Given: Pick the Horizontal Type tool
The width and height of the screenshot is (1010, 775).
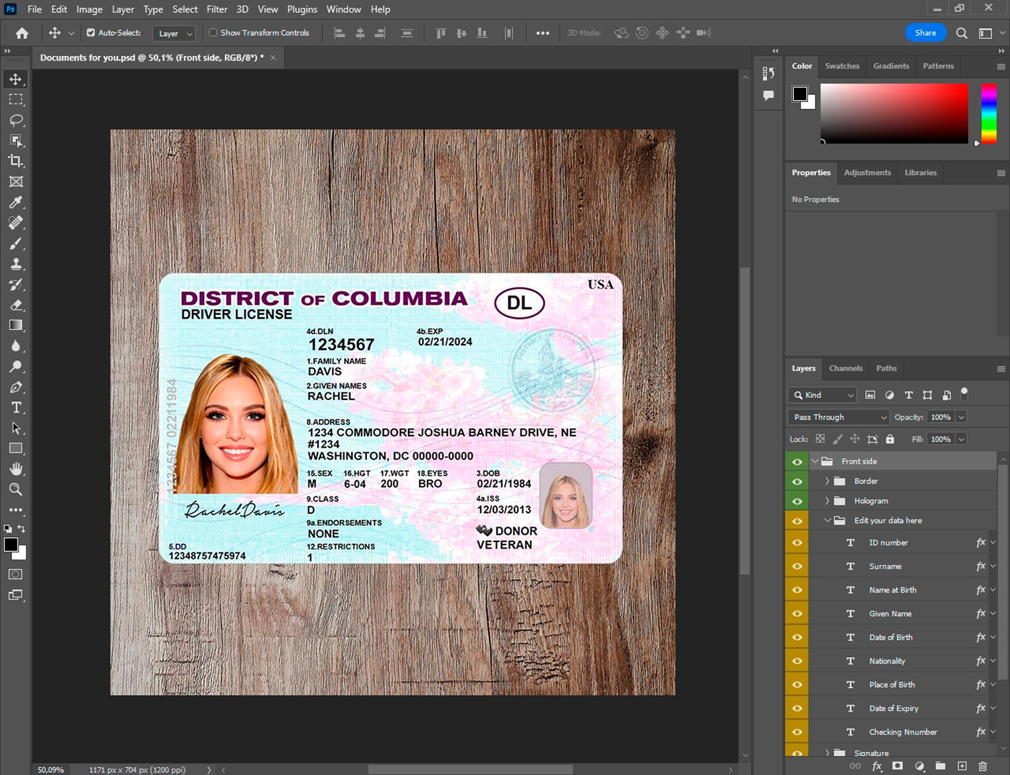Looking at the screenshot, I should 16,407.
